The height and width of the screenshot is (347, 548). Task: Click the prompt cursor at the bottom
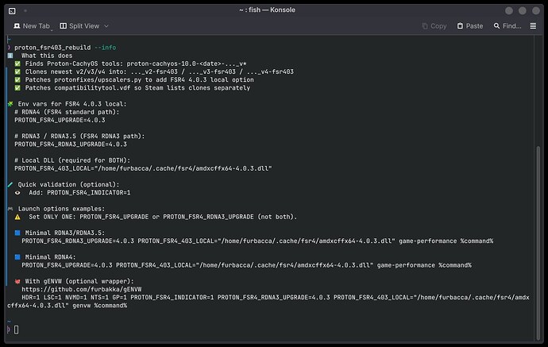[x=17, y=330]
